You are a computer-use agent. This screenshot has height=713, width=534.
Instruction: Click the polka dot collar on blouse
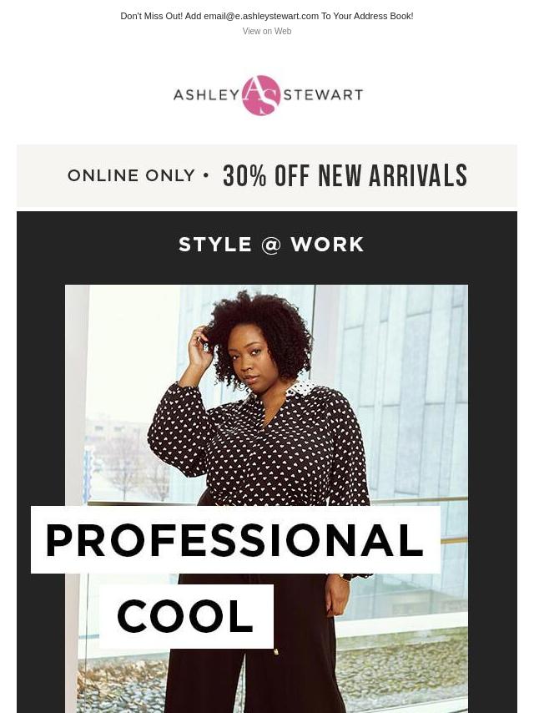300,387
